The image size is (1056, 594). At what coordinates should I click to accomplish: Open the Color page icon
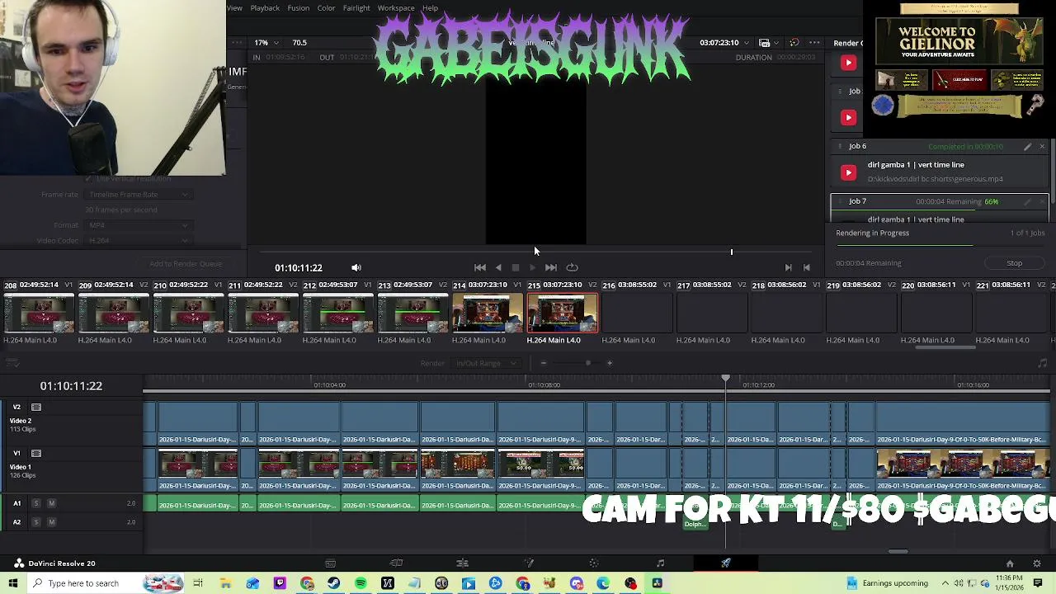point(594,563)
